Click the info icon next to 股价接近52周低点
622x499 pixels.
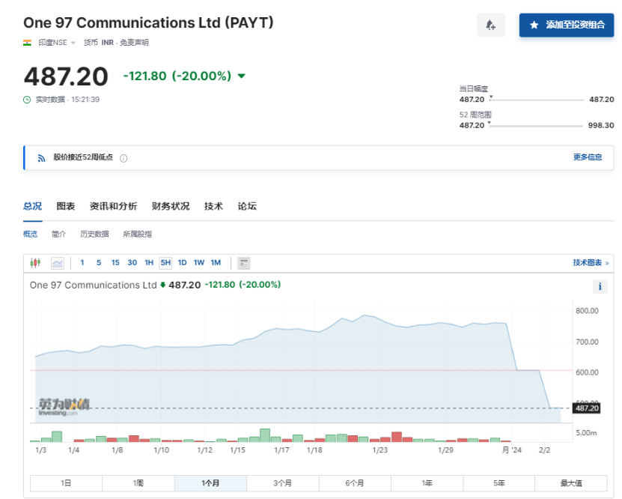click(x=124, y=158)
